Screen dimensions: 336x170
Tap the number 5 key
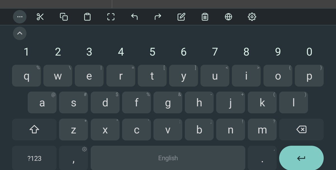point(152,52)
